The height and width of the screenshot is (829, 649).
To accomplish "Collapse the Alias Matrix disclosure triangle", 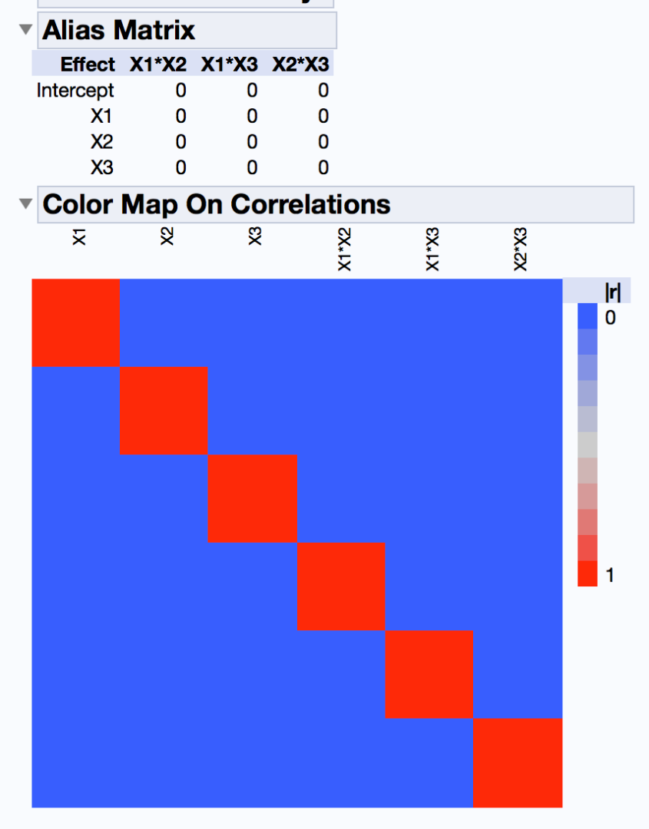I will click(x=26, y=30).
